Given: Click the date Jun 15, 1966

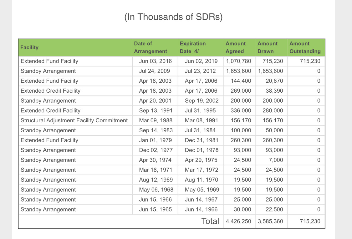Looking at the screenshot, I should pos(155,199).
